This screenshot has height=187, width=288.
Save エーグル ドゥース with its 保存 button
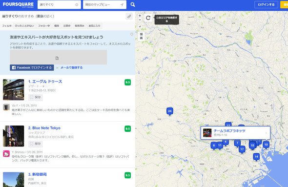tap(36, 97)
